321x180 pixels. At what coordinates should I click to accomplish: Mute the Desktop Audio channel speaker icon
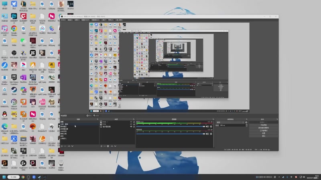(x=207, y=134)
